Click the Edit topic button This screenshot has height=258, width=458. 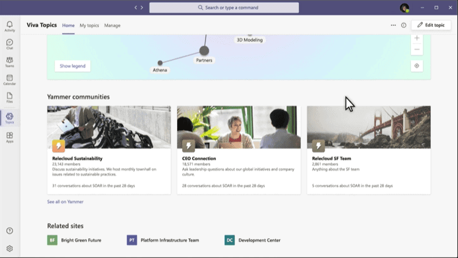pos(431,25)
